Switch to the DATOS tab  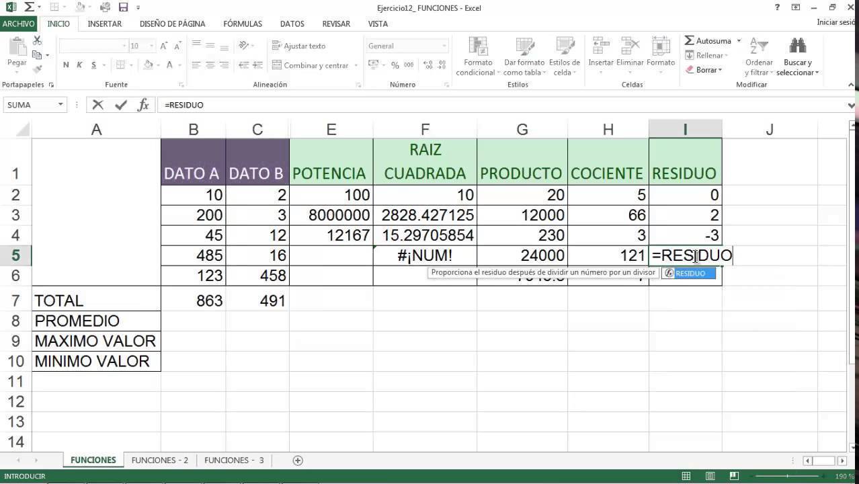click(292, 24)
